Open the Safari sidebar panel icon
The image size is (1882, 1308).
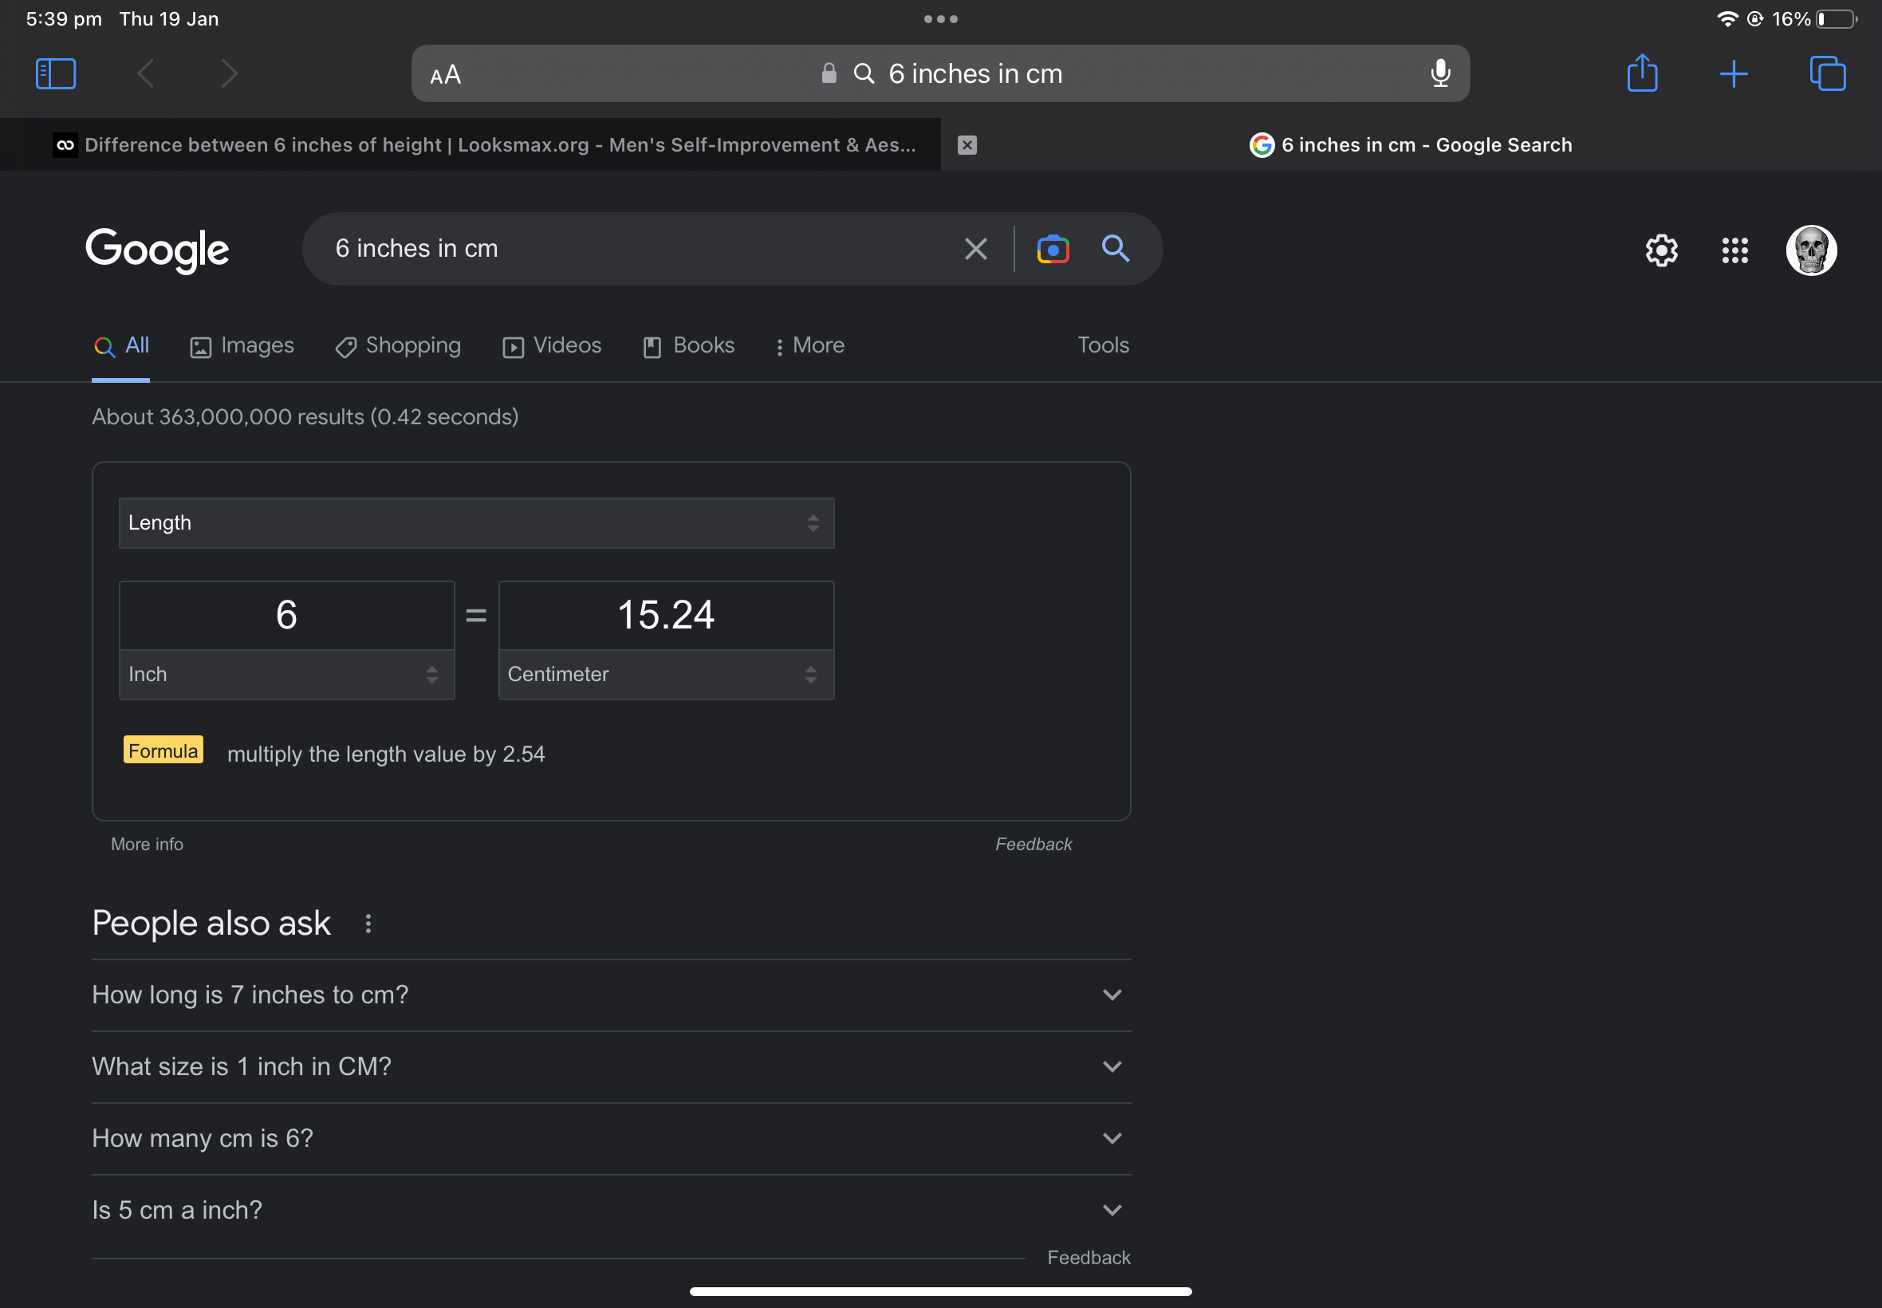click(x=56, y=73)
